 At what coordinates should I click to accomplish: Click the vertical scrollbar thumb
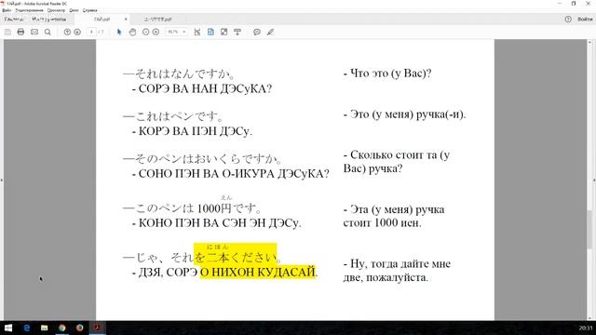589,230
